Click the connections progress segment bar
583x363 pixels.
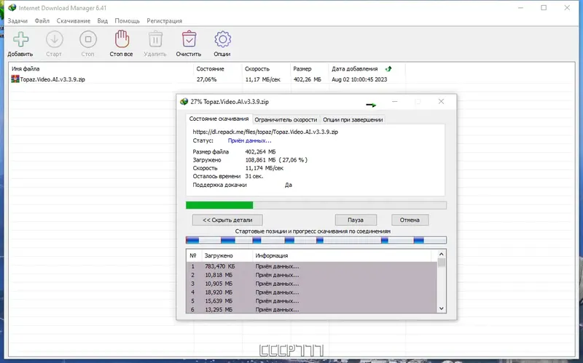316,240
